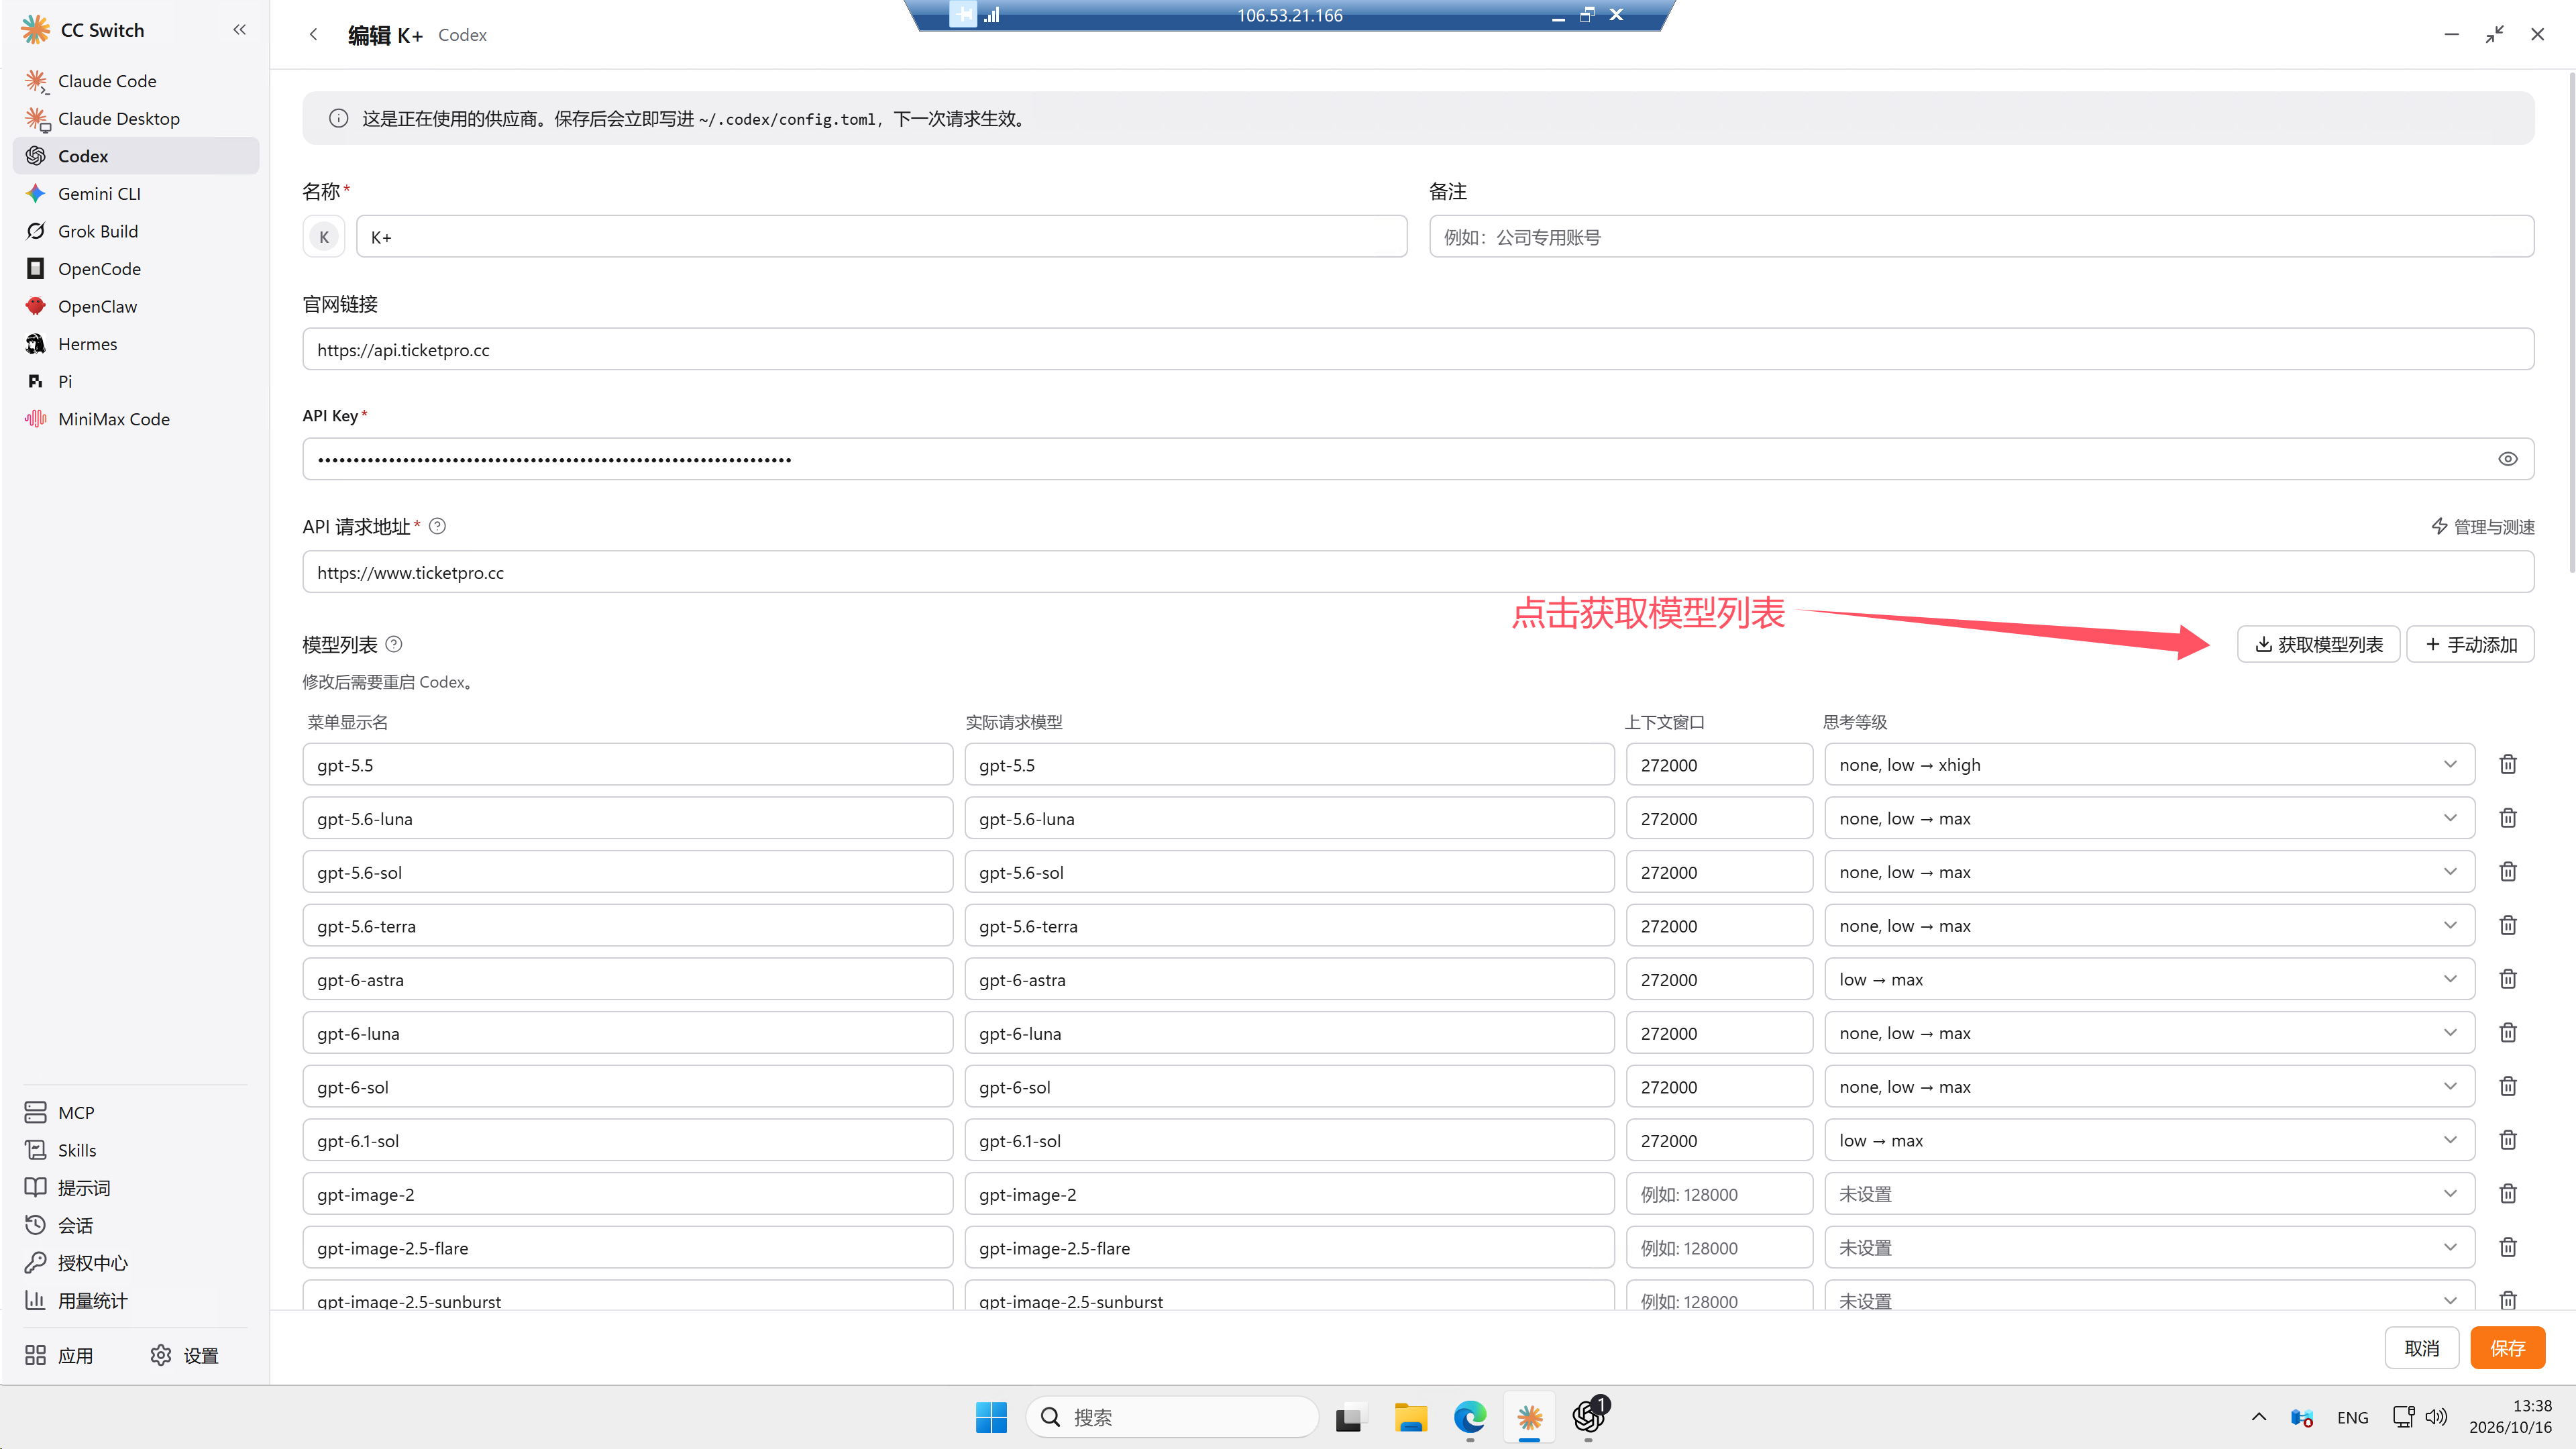Open the ChatGPT app in the taskbar
Image resolution: width=2576 pixels, height=1449 pixels.
[1588, 1417]
